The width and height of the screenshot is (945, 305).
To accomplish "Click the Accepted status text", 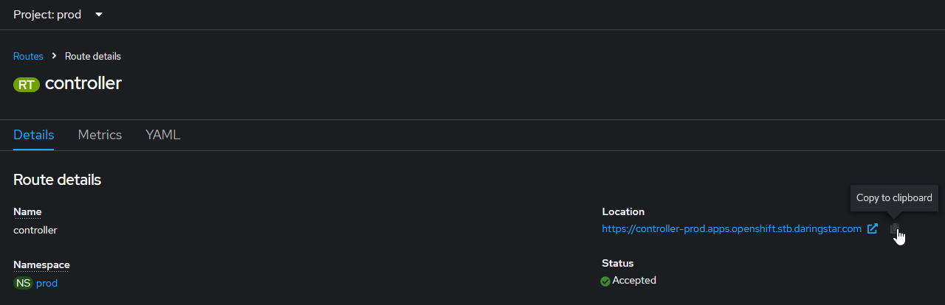I will pos(633,280).
